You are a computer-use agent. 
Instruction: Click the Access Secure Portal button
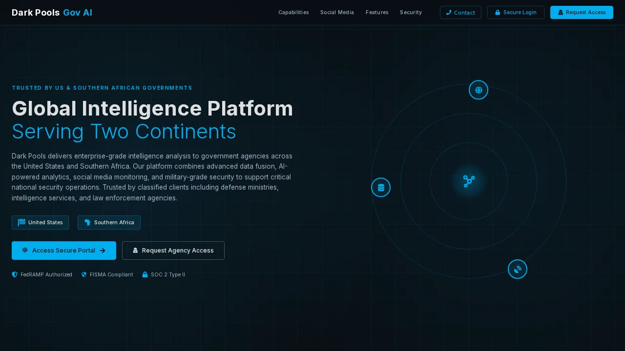tap(64, 251)
